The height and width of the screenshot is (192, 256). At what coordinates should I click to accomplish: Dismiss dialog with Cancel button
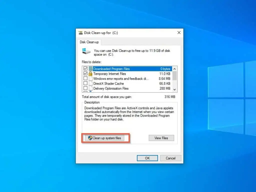click(x=170, y=158)
